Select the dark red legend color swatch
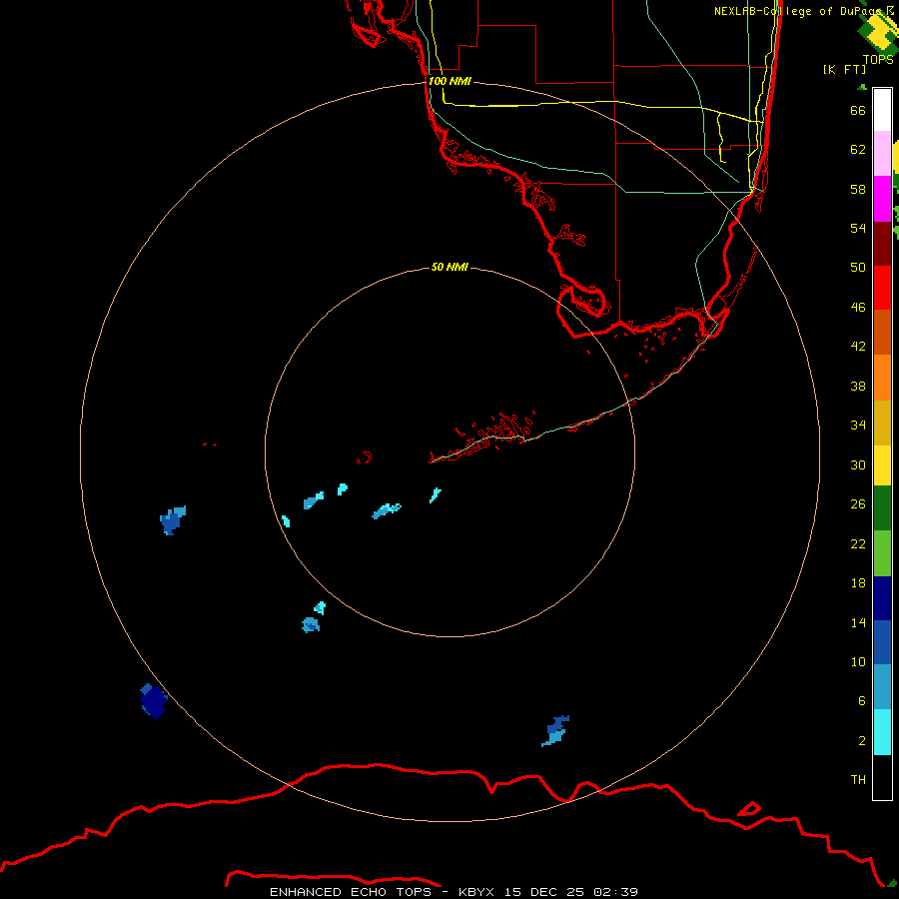899x899 pixels. point(882,244)
